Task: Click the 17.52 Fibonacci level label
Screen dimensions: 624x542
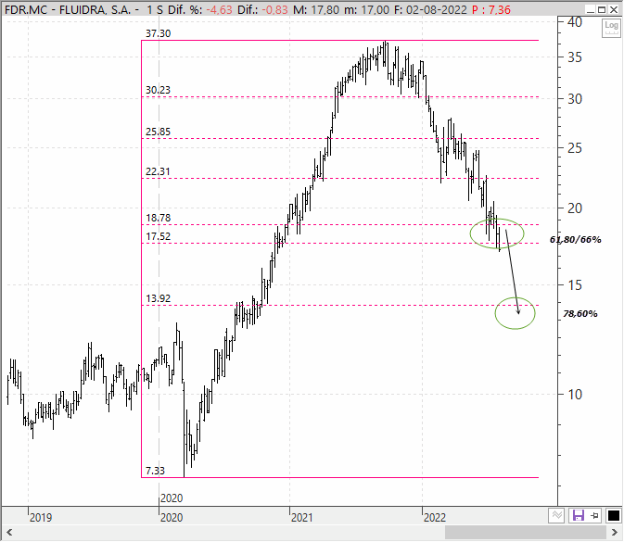Action: (x=158, y=236)
